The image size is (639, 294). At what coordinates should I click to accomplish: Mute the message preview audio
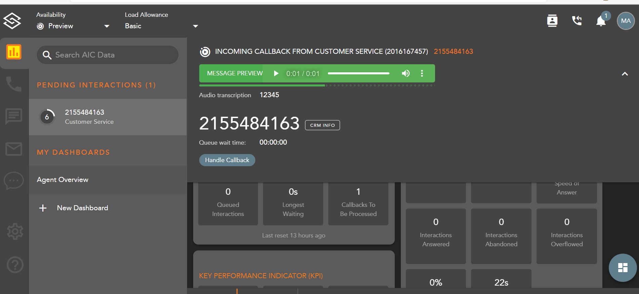406,73
